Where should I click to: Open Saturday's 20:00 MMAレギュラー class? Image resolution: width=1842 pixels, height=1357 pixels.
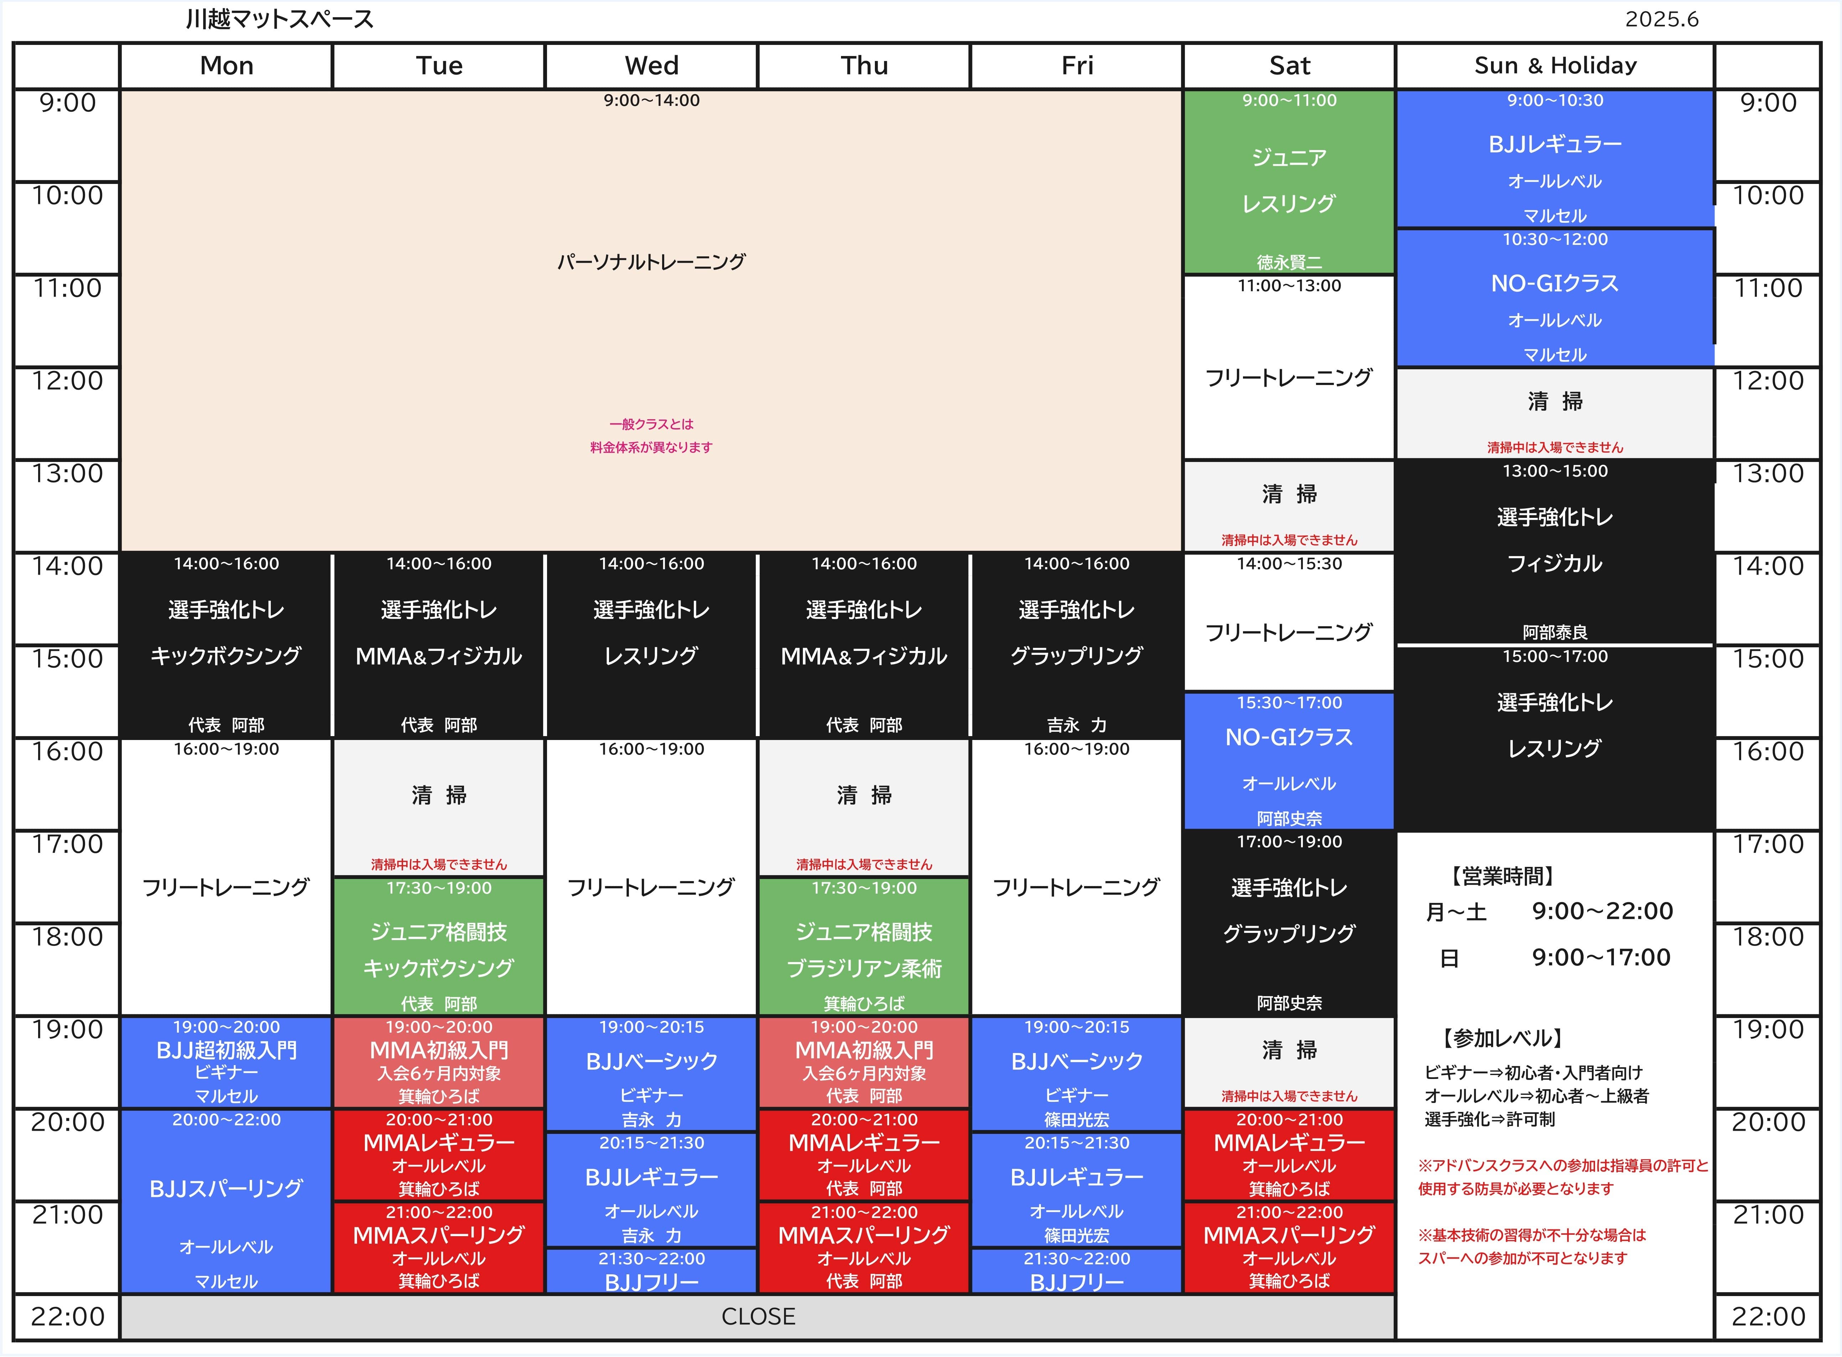pos(1289,1155)
